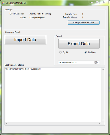Viewport: 110px width, 135px height.
Task: Click the Transfer Minute value 2
Action: click(x=83, y=17)
